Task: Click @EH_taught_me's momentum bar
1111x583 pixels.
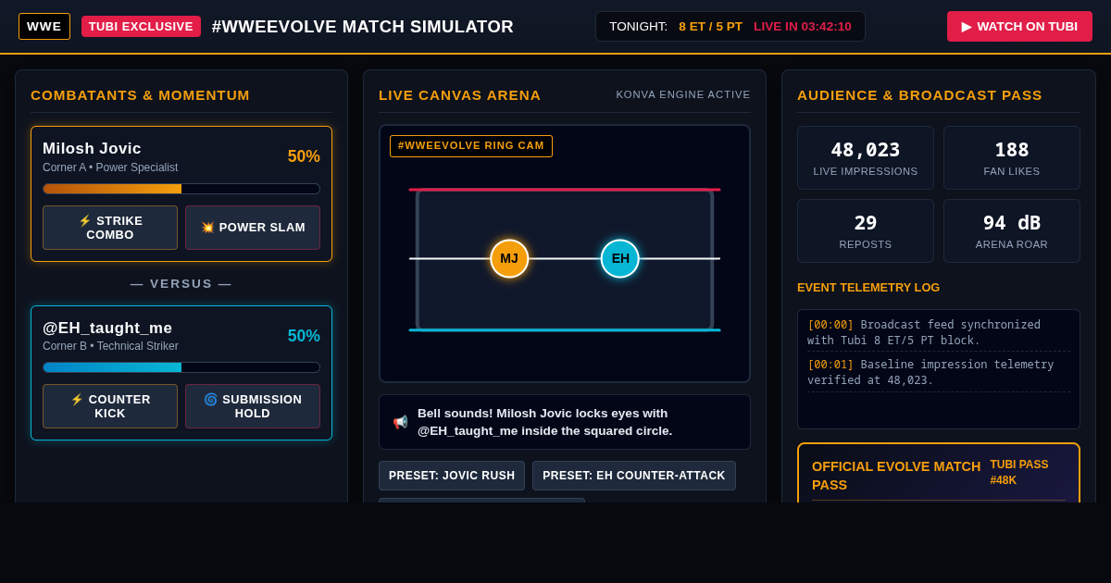Action: tap(181, 367)
